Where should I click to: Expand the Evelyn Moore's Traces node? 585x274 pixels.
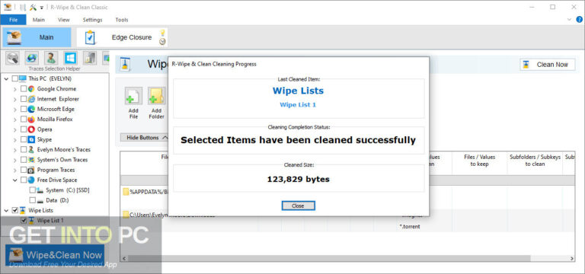15,150
